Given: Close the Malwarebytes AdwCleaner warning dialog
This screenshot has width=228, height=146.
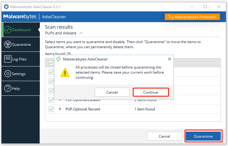Looking at the screenshot, I should (x=169, y=59).
